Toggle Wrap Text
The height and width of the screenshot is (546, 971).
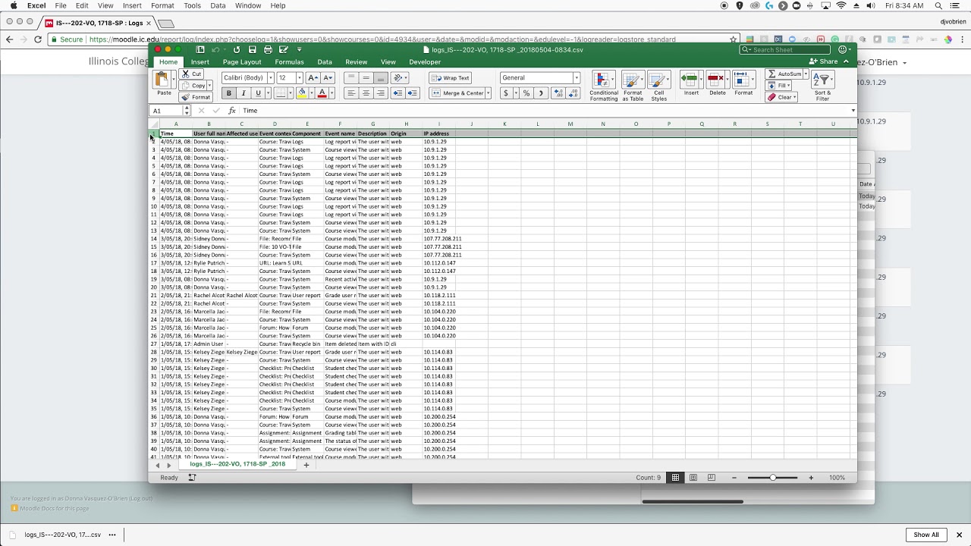[x=451, y=78]
